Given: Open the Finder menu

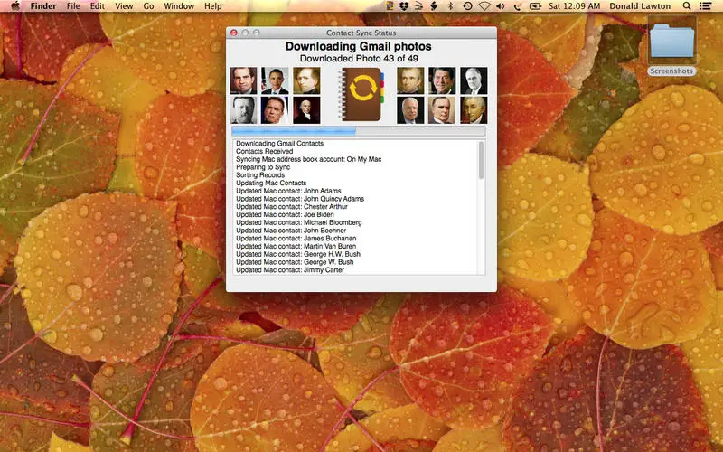Looking at the screenshot, I should (43, 6).
